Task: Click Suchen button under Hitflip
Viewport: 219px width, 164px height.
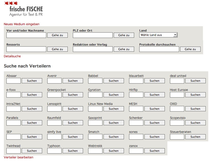Action: click(154, 95)
